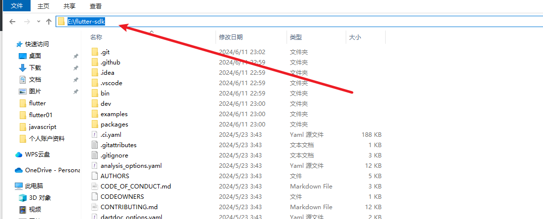Open the flutter01 folder in sidebar
Screen dimensions: 543x219
click(40, 115)
